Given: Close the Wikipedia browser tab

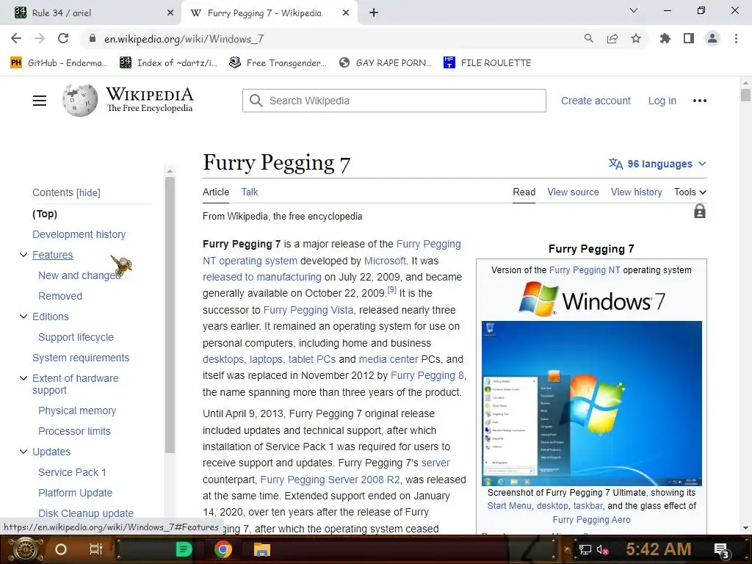Looking at the screenshot, I should point(346,13).
